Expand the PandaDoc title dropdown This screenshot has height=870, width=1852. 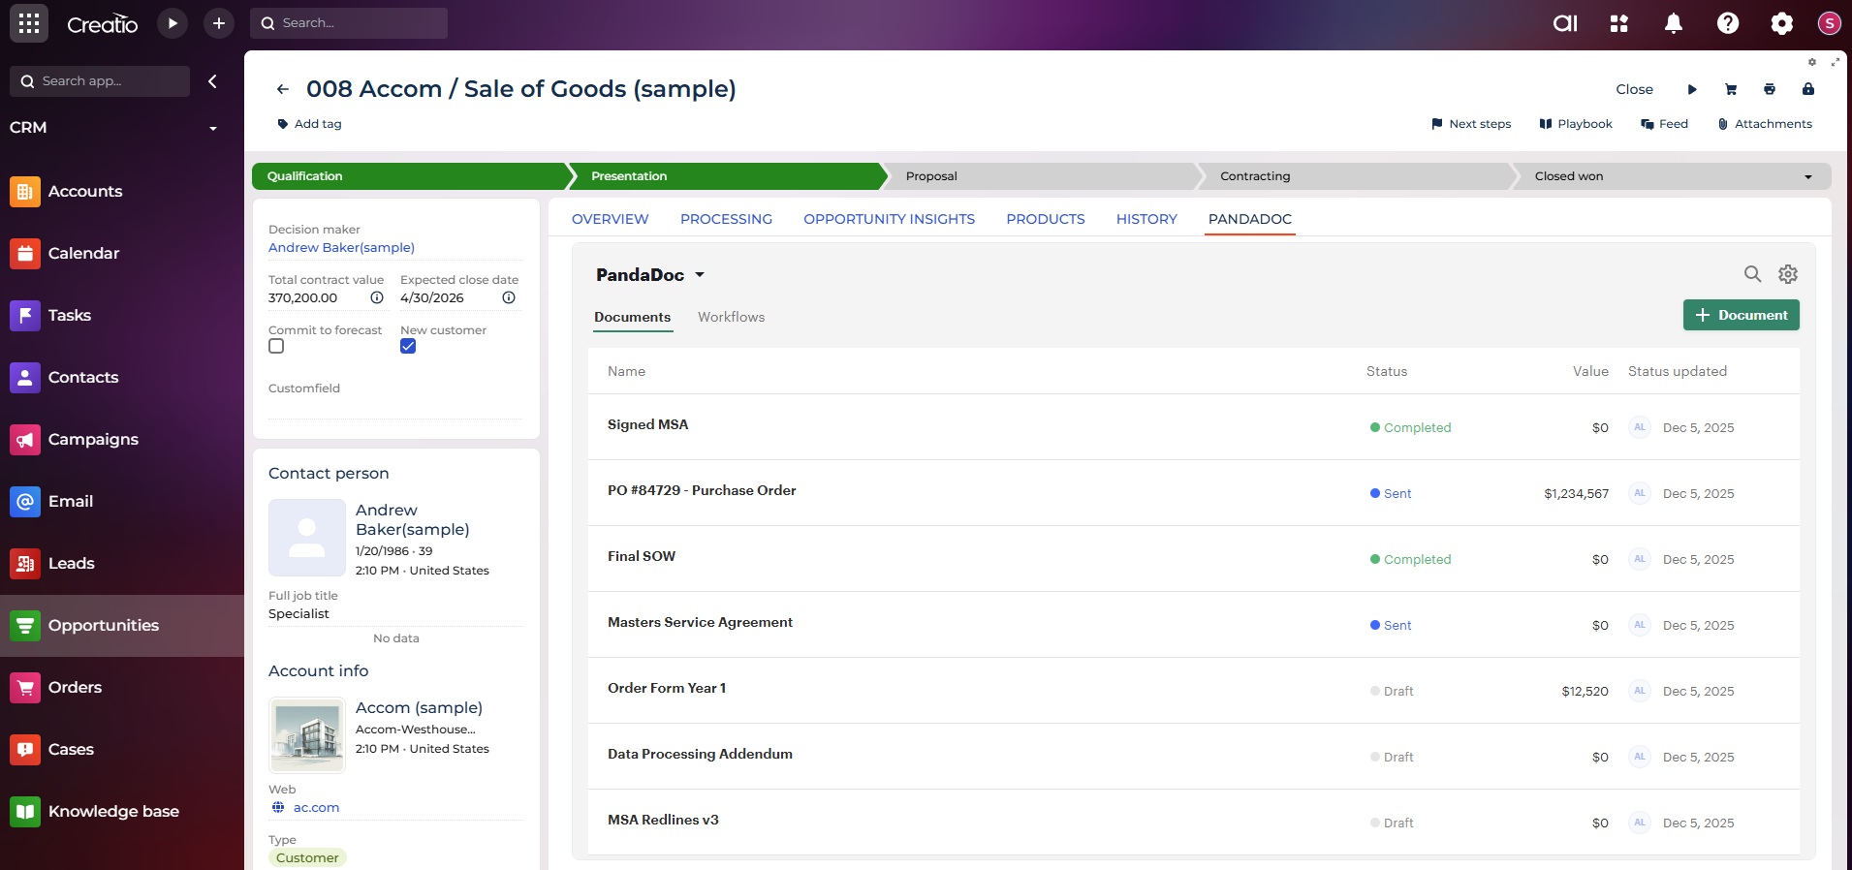[700, 275]
